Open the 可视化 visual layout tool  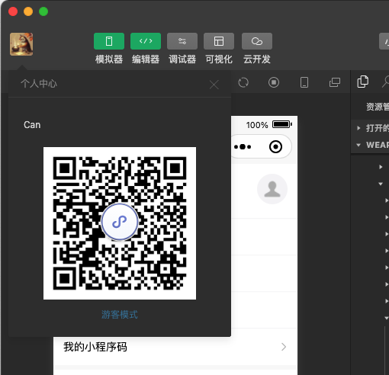click(x=219, y=41)
